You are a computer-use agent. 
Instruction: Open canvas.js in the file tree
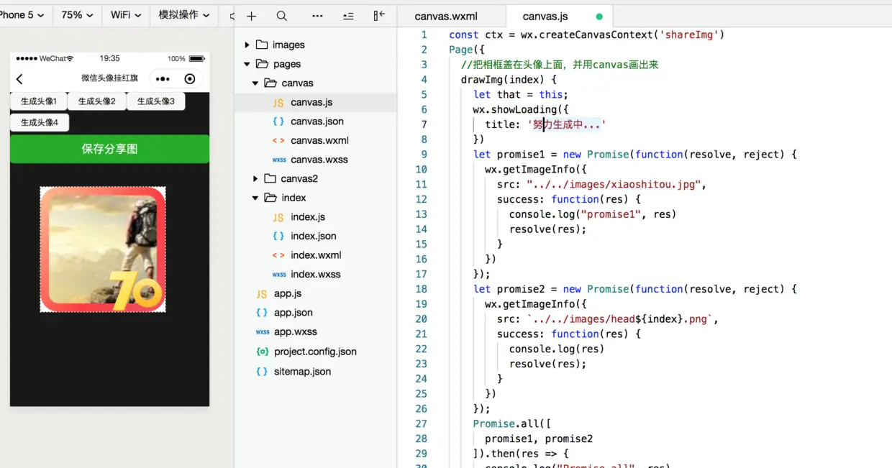[311, 102]
